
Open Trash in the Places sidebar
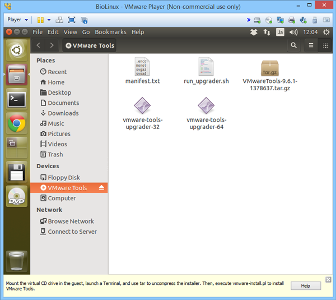[69, 154]
